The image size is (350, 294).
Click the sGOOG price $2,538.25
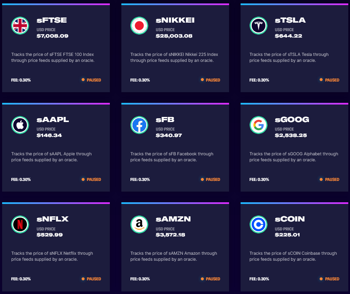click(291, 135)
